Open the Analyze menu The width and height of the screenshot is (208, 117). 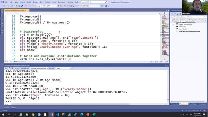[47, 2]
